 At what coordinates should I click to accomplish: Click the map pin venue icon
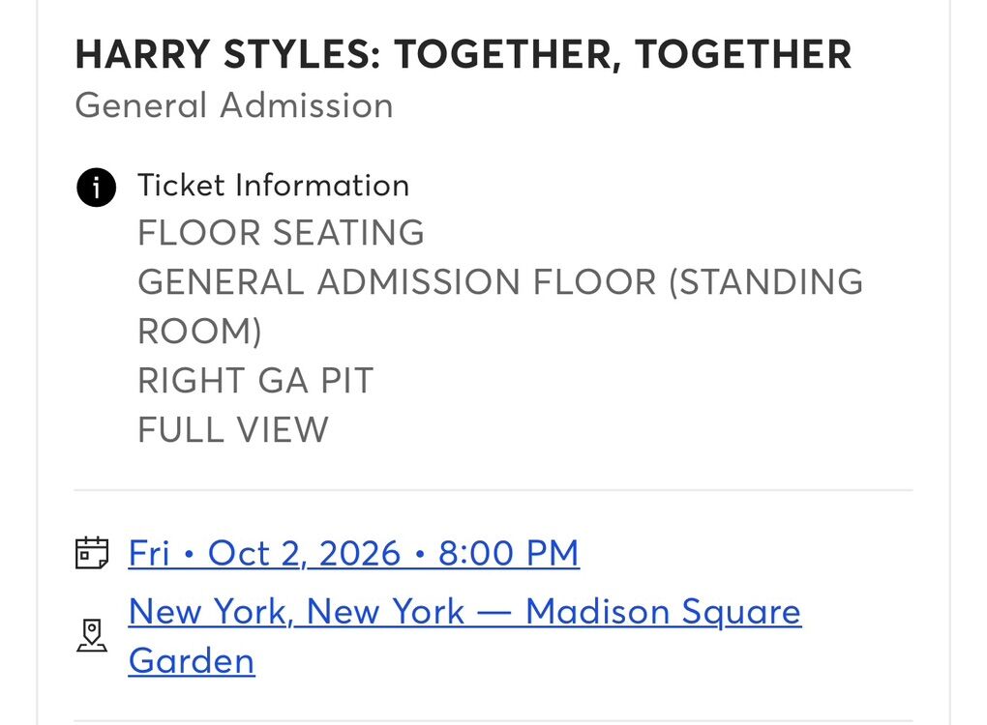(x=92, y=635)
